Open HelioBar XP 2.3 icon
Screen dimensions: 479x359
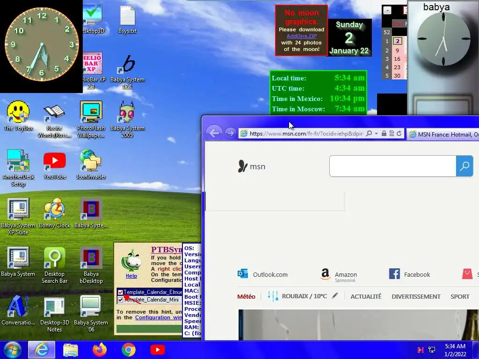click(93, 71)
